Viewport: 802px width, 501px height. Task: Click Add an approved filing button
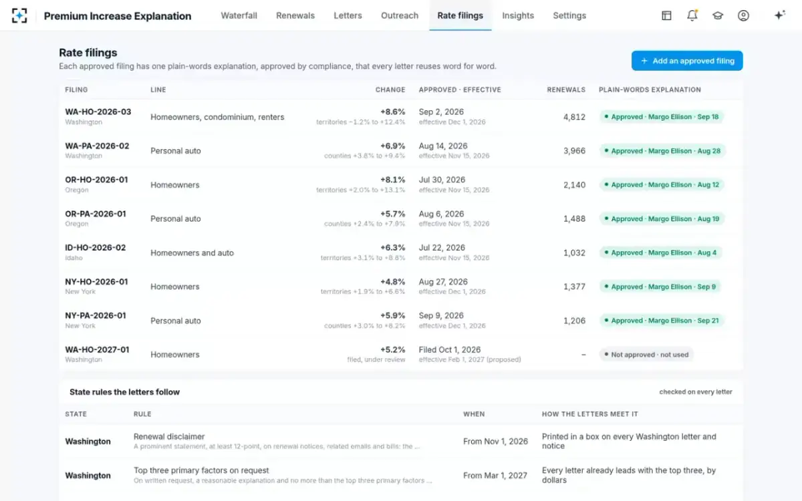687,61
